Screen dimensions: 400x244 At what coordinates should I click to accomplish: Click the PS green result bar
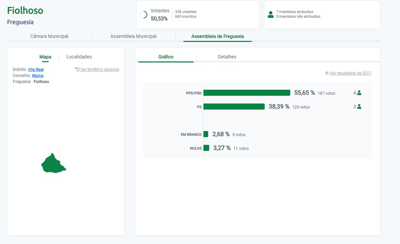click(x=234, y=107)
